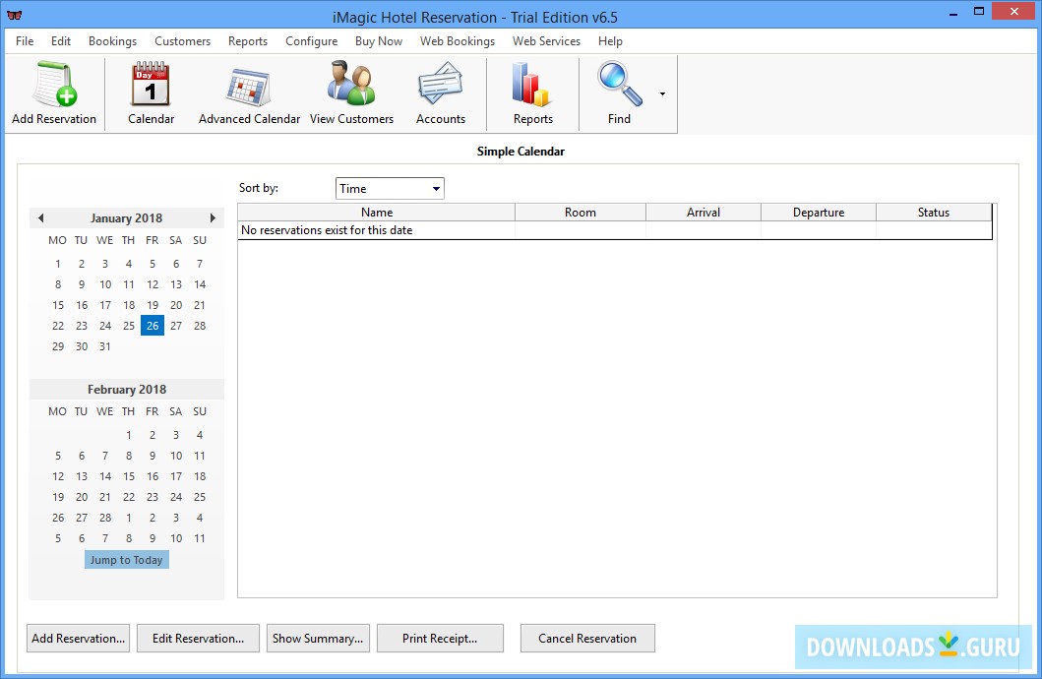Open the Bookings menu
1042x679 pixels.
(112, 41)
